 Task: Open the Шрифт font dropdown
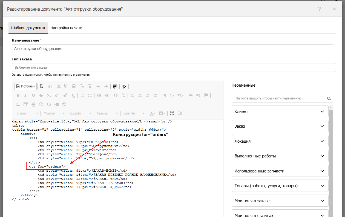[81, 113]
